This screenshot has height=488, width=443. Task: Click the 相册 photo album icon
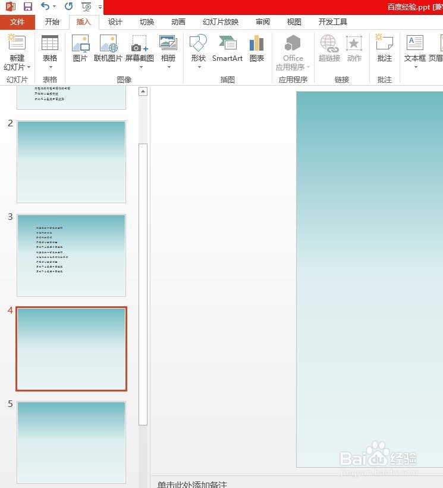coord(168,43)
